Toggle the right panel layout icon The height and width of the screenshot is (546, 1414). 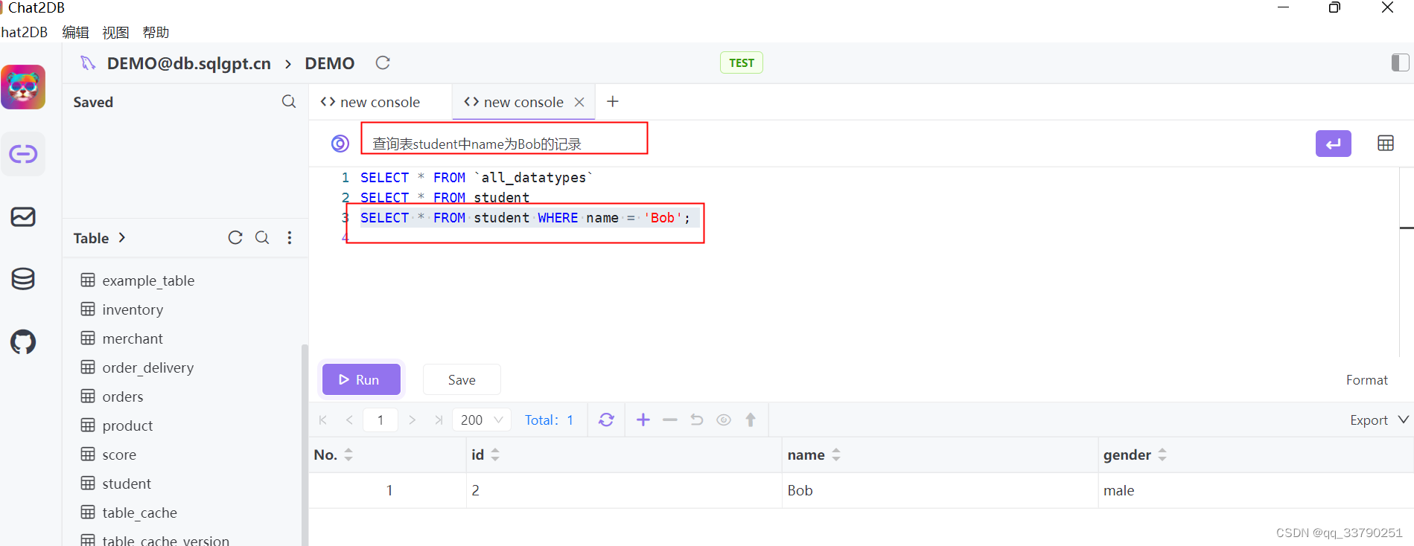pyautogui.click(x=1400, y=62)
